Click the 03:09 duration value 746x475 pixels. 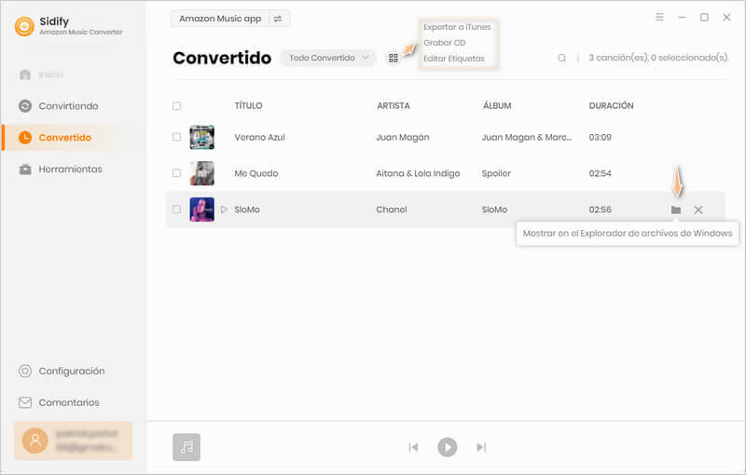[601, 137]
